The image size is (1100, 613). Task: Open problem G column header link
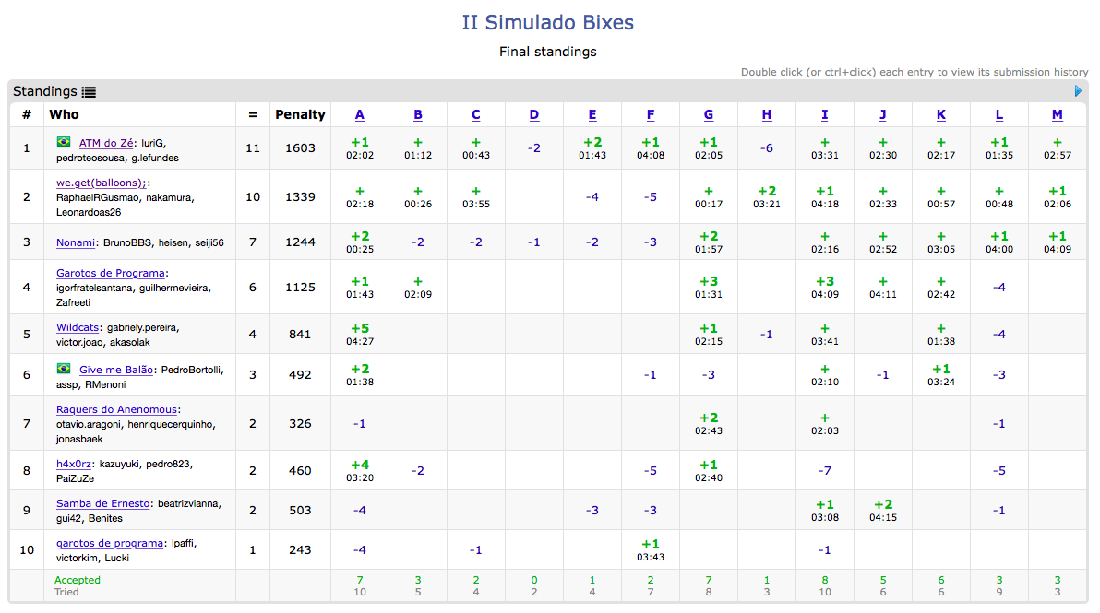(709, 115)
